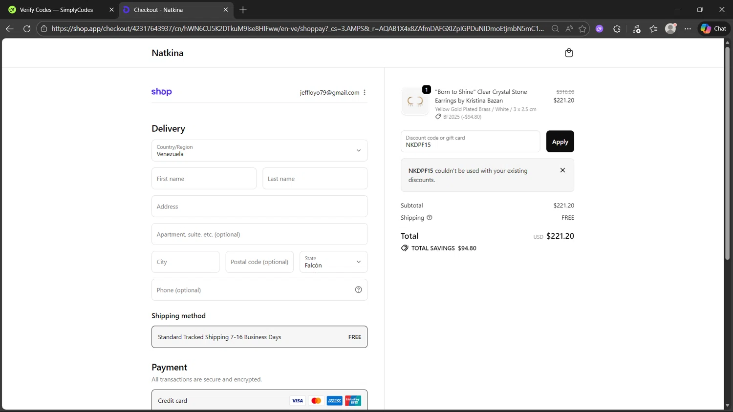View site information lock icon
Viewport: 733px width, 412px height.
pyautogui.click(x=44, y=29)
